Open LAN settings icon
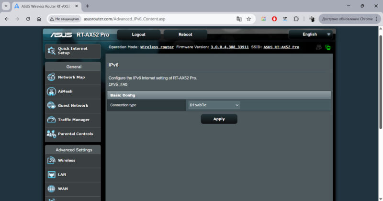Image resolution: width=383 pixels, height=201 pixels. coord(51,175)
